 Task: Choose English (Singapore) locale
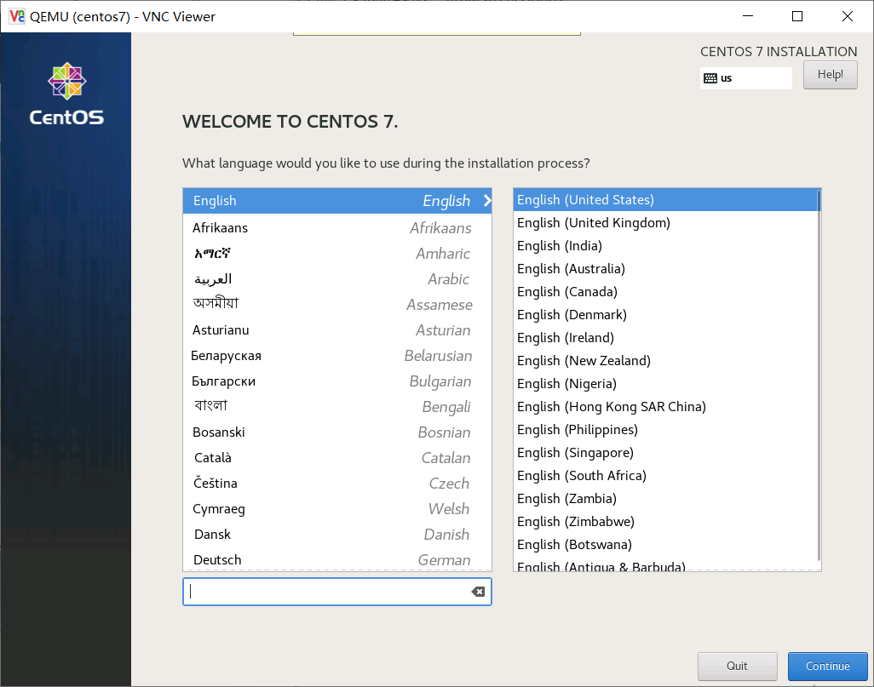(665, 452)
